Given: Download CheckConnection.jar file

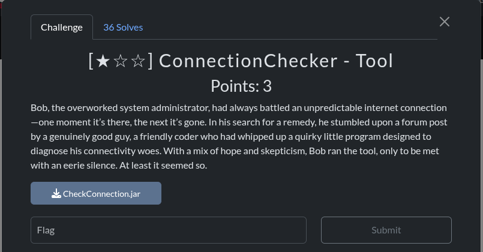Looking at the screenshot, I should (96, 193).
